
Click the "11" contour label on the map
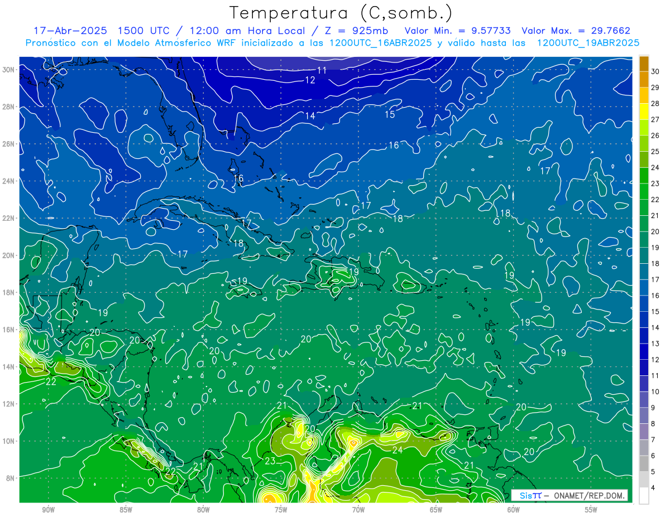pos(322,70)
